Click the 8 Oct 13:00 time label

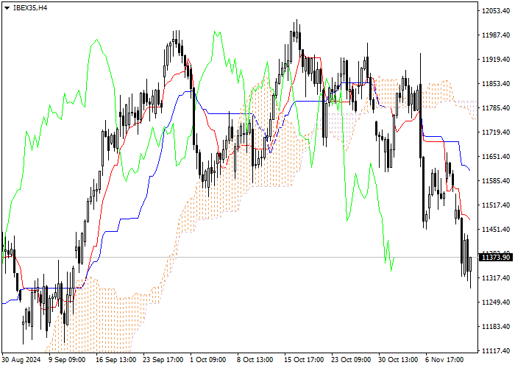click(x=255, y=360)
